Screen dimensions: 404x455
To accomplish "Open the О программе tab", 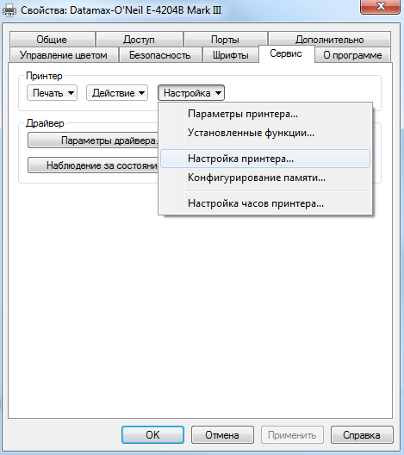I will [352, 55].
